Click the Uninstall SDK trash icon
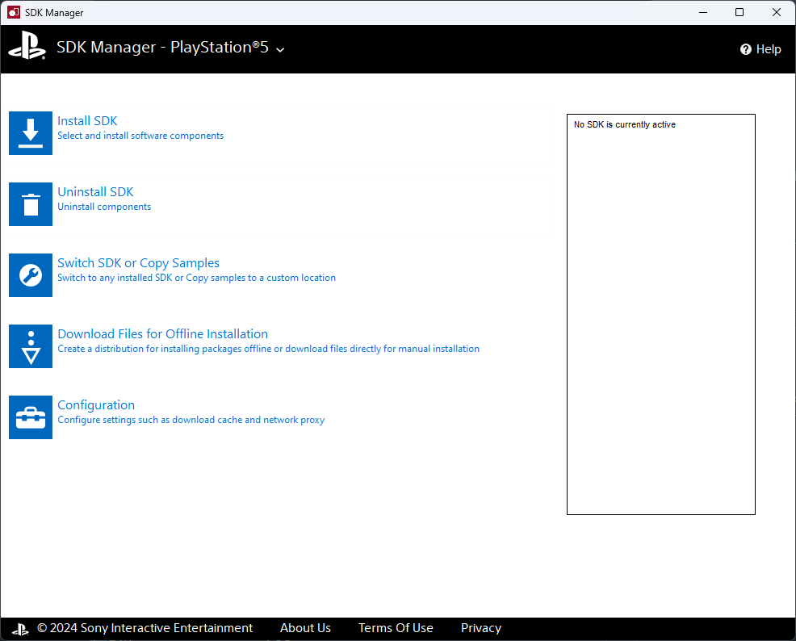 coord(31,204)
